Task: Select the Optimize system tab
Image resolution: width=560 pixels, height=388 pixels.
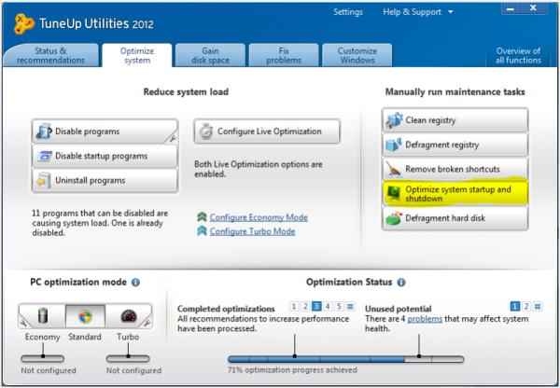Action: [137, 55]
